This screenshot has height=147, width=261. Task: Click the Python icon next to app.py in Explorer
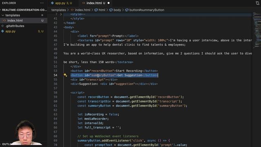2,31
